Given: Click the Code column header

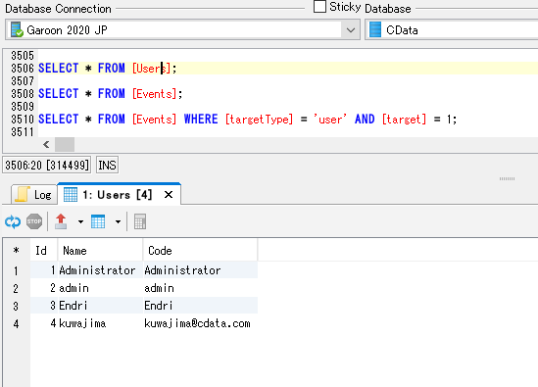Looking at the screenshot, I should [x=200, y=251].
